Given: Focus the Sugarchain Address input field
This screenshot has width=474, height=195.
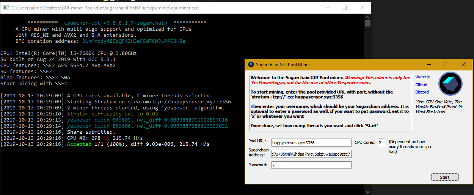Looking at the screenshot, I should [311, 154].
